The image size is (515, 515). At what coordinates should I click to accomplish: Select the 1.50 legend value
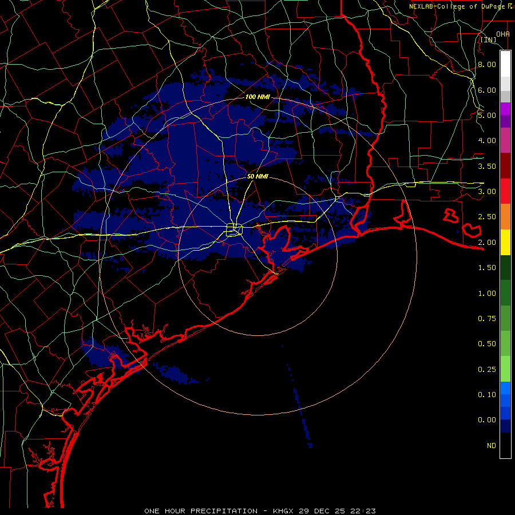(487, 268)
